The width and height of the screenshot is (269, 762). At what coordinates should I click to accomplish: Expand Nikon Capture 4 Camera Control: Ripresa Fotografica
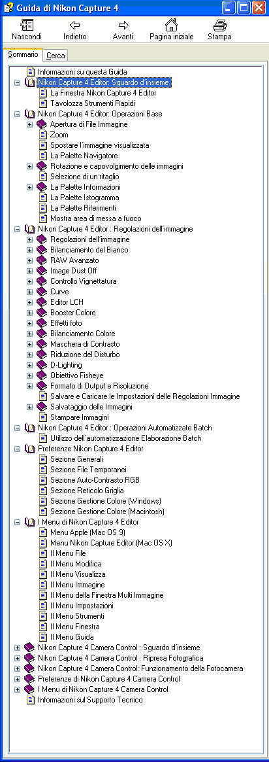pyautogui.click(x=18, y=658)
